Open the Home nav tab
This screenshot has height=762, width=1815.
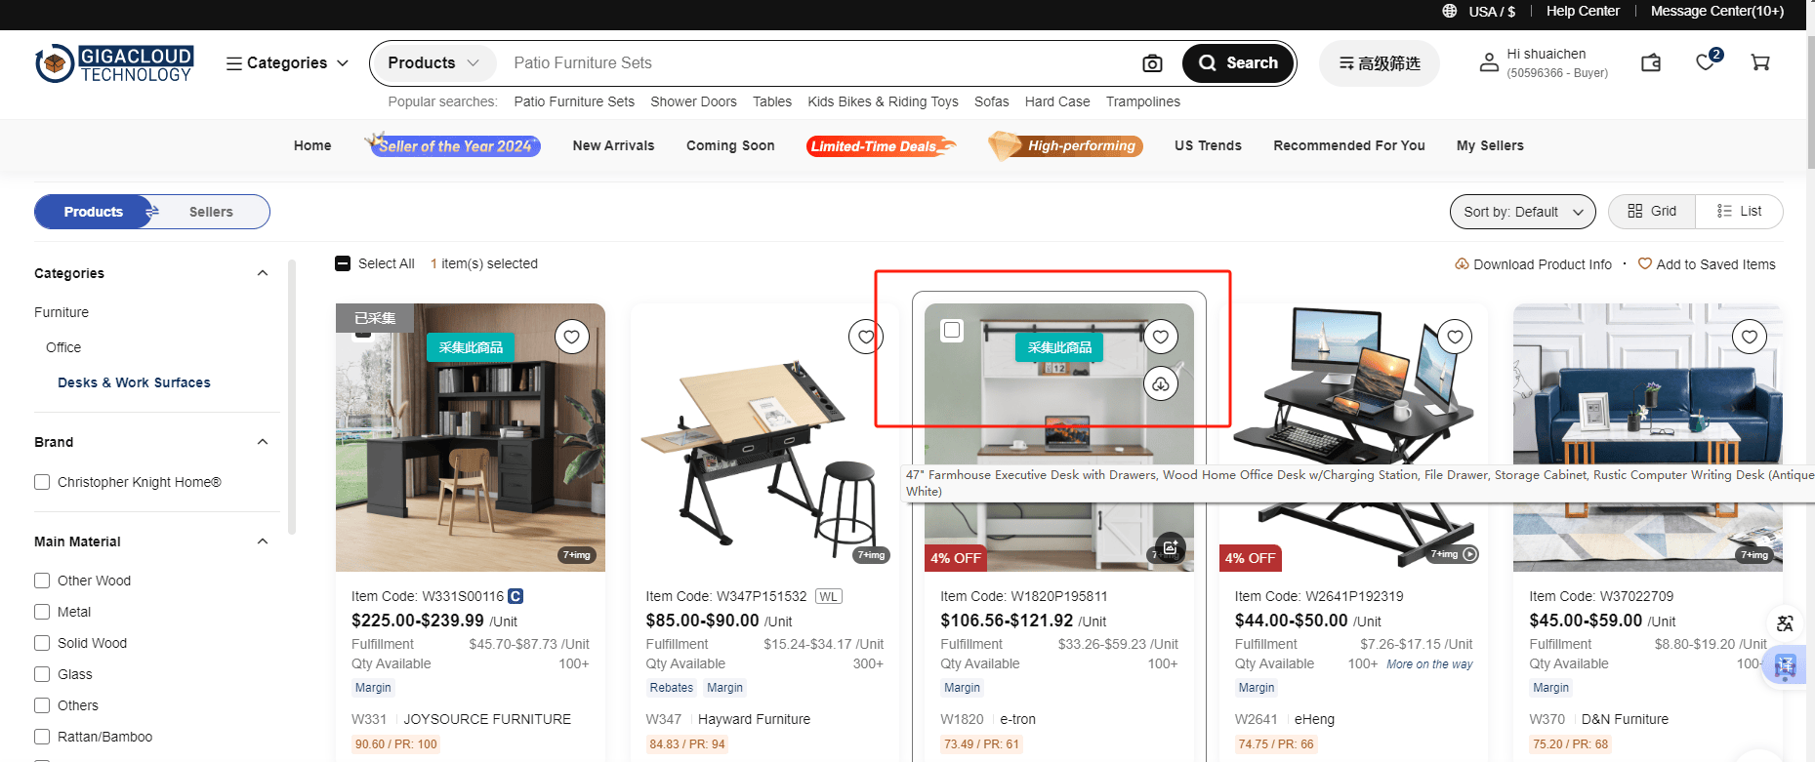tap(312, 145)
